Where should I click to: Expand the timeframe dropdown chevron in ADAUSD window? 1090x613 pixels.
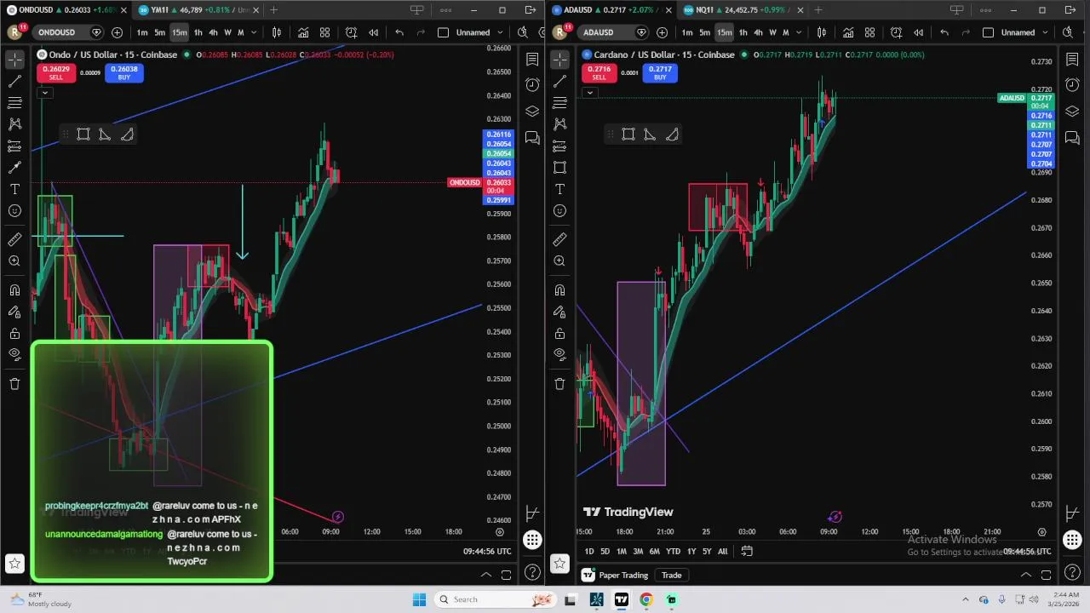click(x=799, y=32)
